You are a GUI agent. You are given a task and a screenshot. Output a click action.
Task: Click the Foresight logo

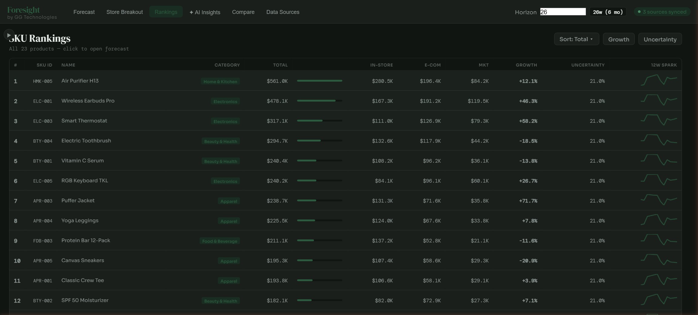click(x=24, y=10)
